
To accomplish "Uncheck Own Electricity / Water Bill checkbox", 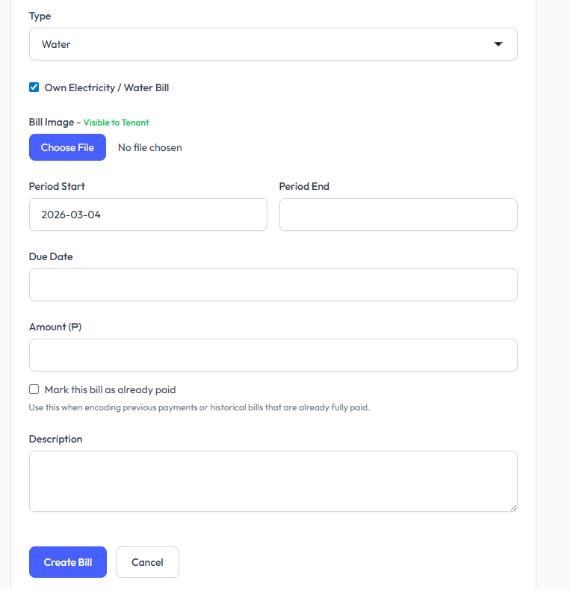I will coord(34,87).
